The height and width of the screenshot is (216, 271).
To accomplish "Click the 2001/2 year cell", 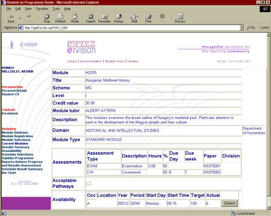I will [x=123, y=203].
